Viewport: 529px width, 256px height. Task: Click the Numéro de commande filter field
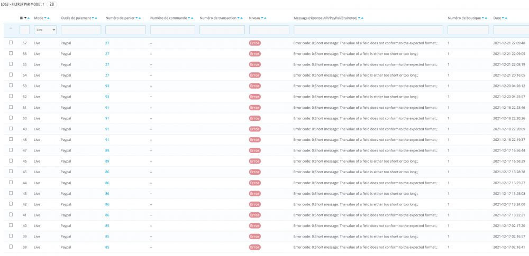coord(173,30)
